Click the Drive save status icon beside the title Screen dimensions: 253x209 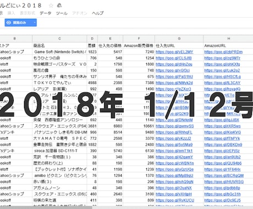pos(59,5)
